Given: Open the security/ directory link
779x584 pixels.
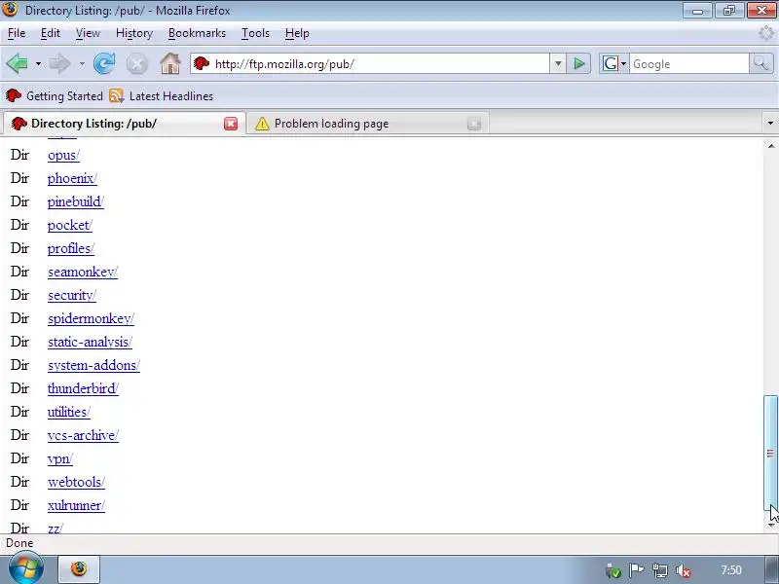Looking at the screenshot, I should pos(72,295).
